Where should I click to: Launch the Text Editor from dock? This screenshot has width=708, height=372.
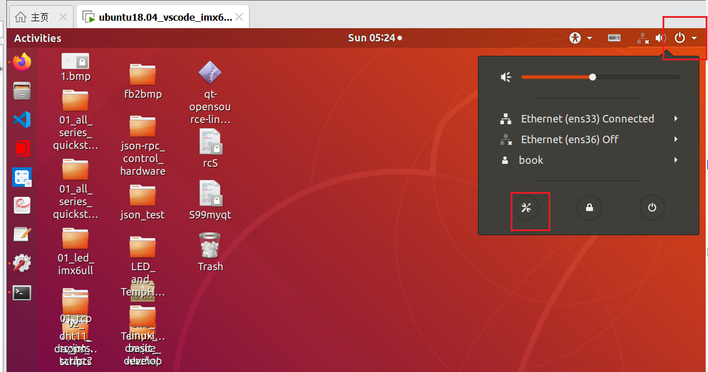click(x=22, y=235)
